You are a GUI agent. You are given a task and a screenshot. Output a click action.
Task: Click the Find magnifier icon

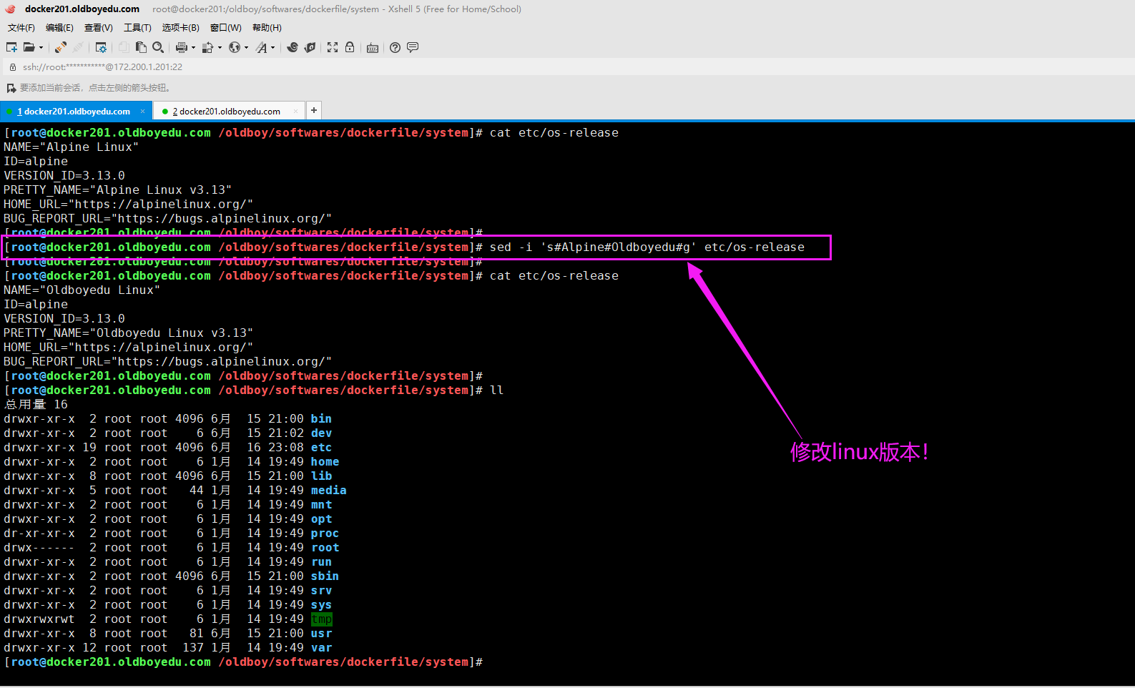[x=158, y=47]
